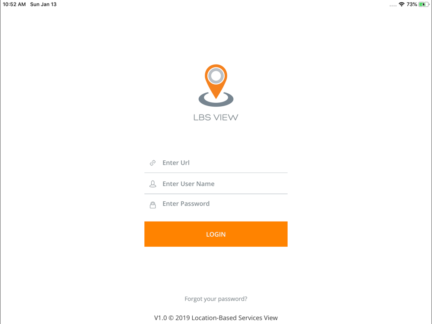Image resolution: width=432 pixels, height=324 pixels.
Task: Click the user silhouette icon
Action: (x=152, y=184)
